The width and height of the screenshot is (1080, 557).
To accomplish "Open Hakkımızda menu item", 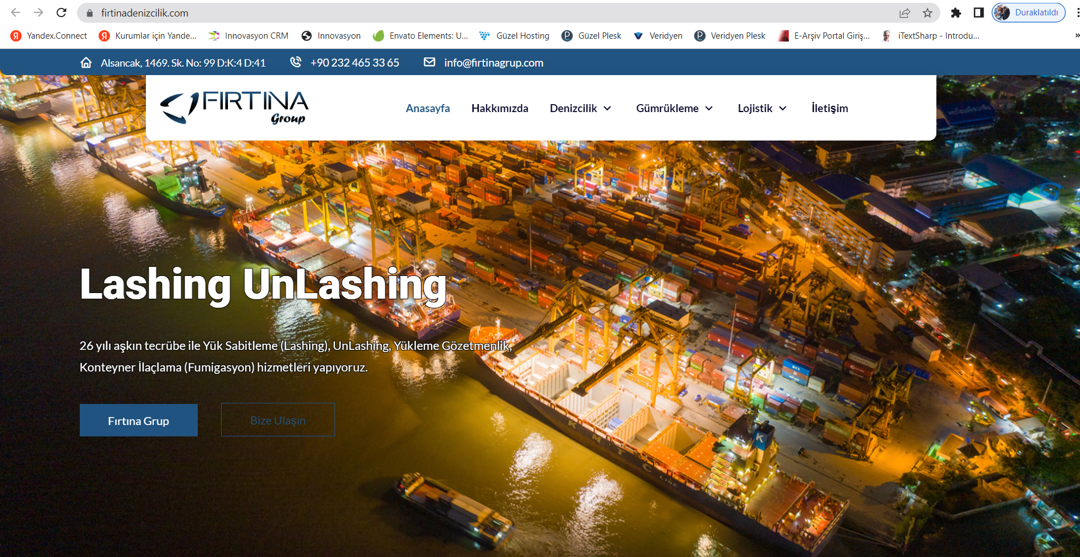I will (x=500, y=108).
